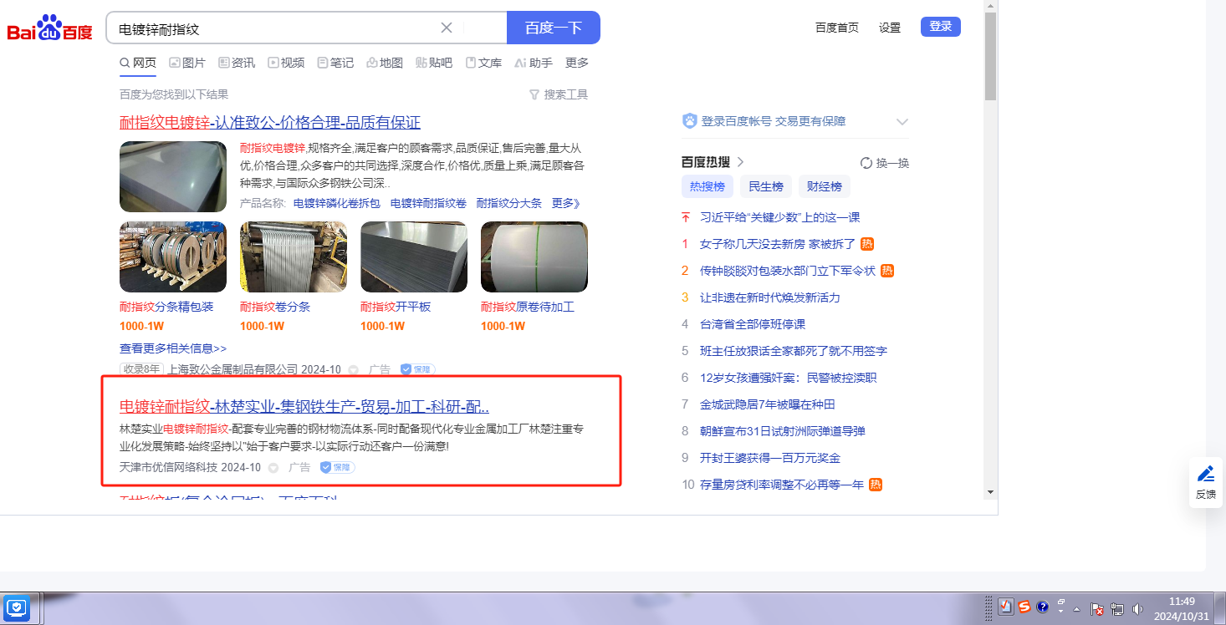Switch to the 民生榜 ranking tab

(766, 186)
